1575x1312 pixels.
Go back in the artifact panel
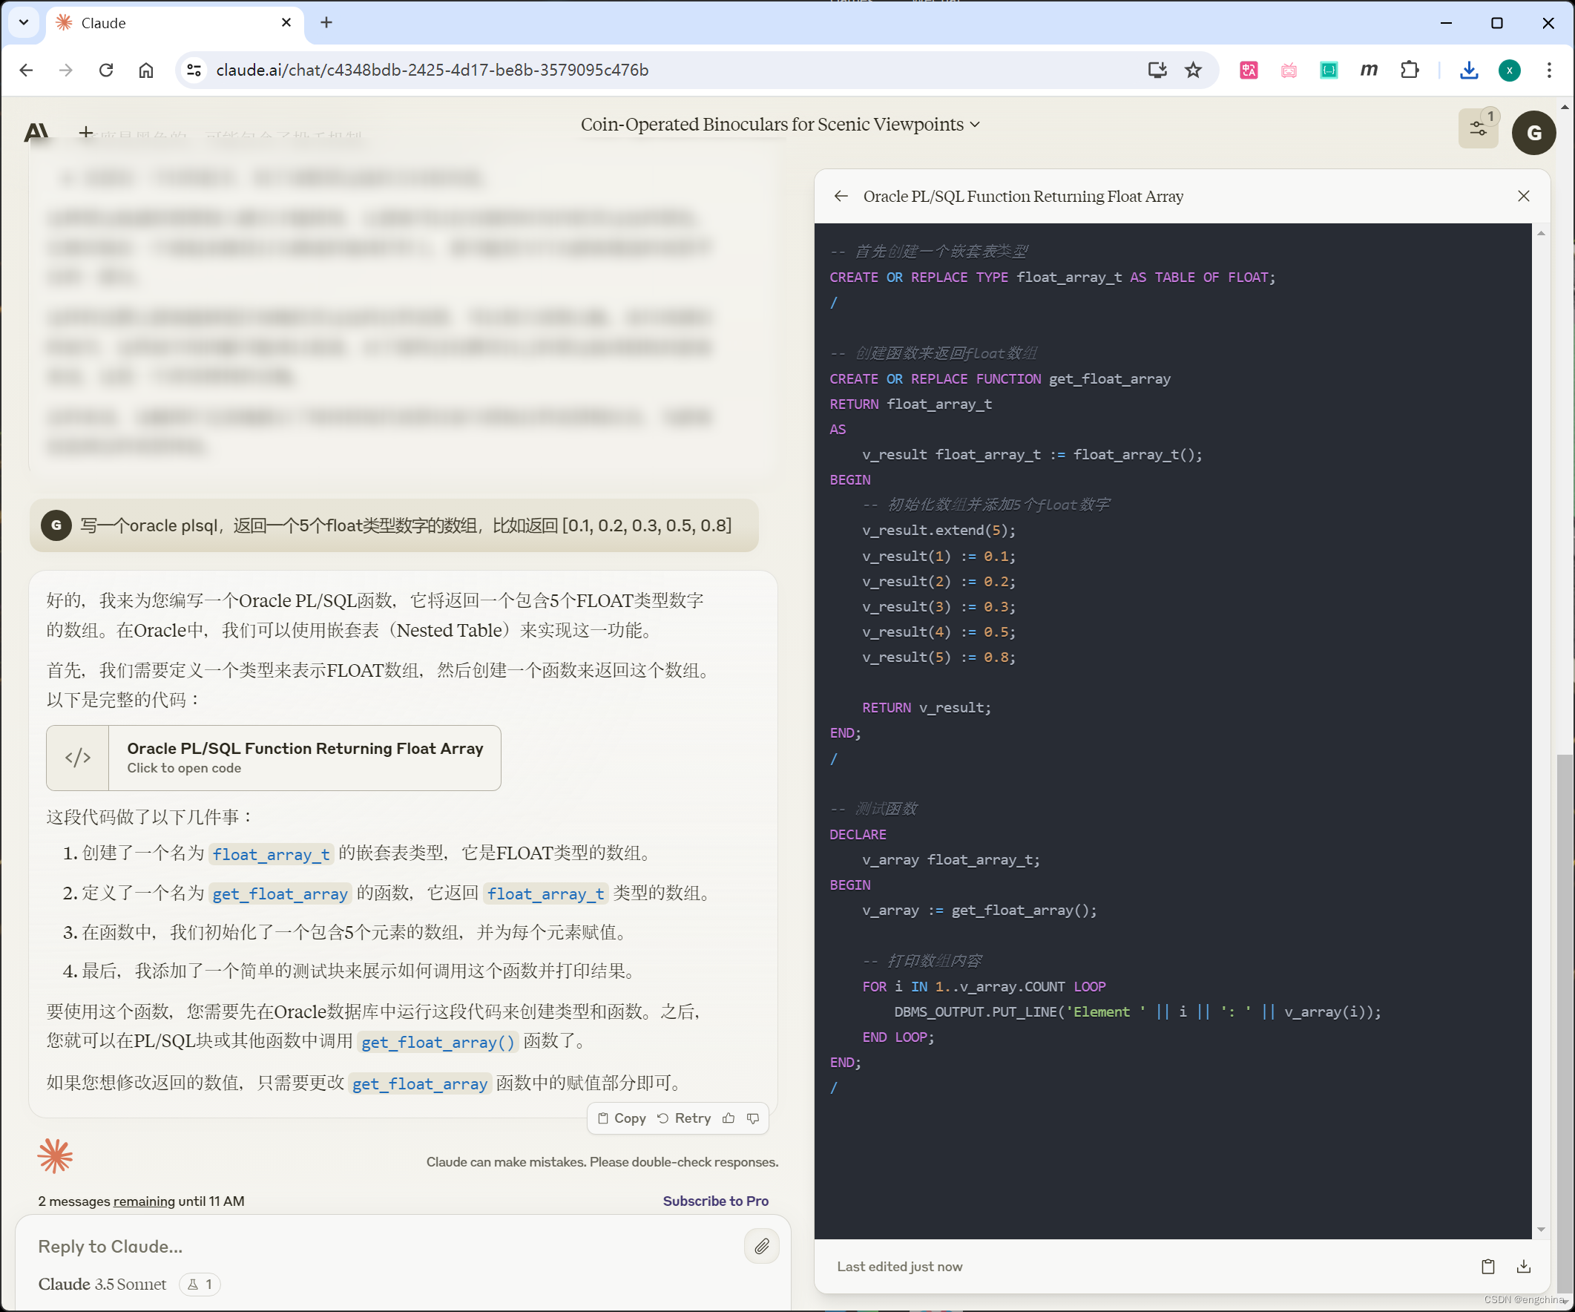(x=841, y=196)
